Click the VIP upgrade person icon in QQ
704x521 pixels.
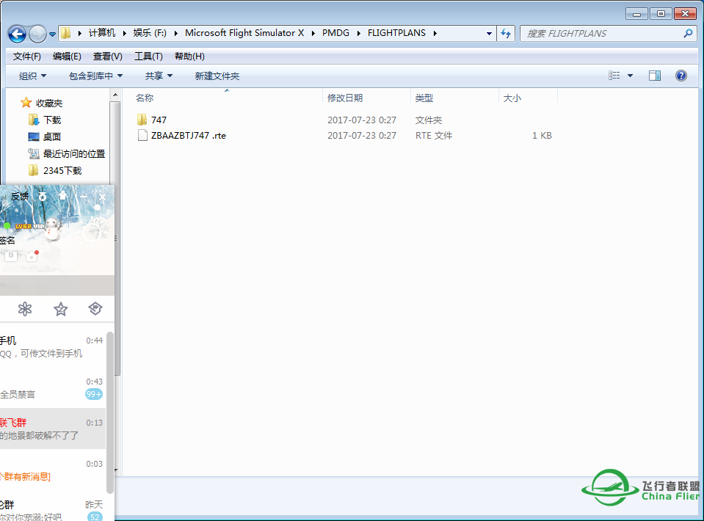(x=63, y=196)
